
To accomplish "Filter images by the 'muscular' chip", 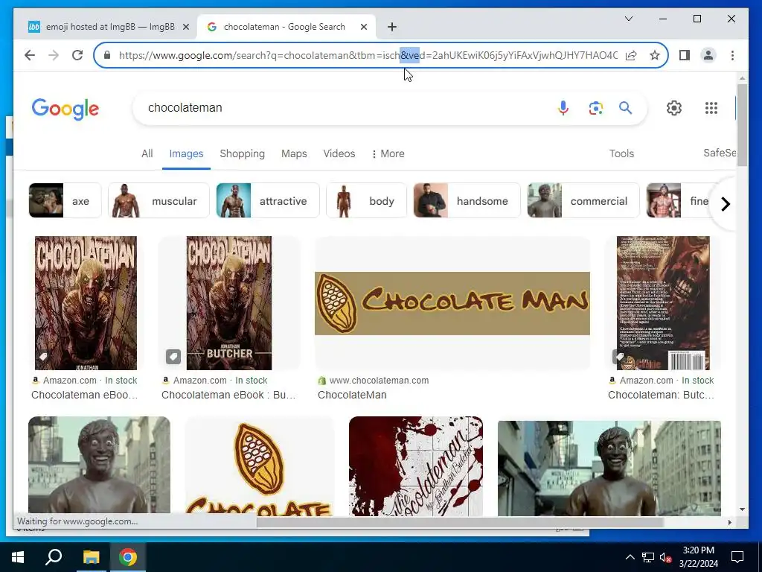I will point(159,200).
